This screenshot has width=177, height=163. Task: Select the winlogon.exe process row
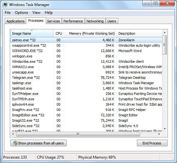point(86,56)
